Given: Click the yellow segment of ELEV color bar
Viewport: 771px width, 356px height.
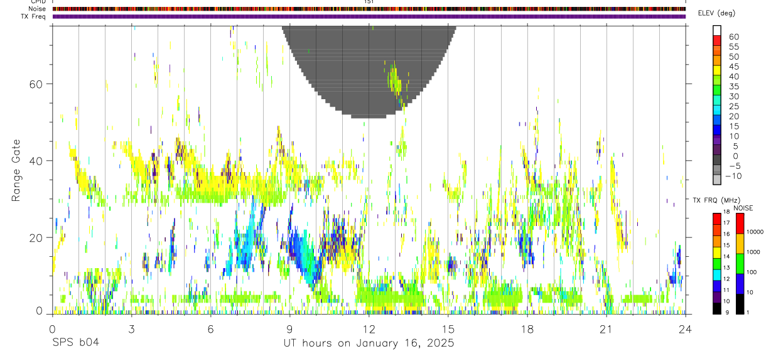Looking at the screenshot, I should coord(717,70).
